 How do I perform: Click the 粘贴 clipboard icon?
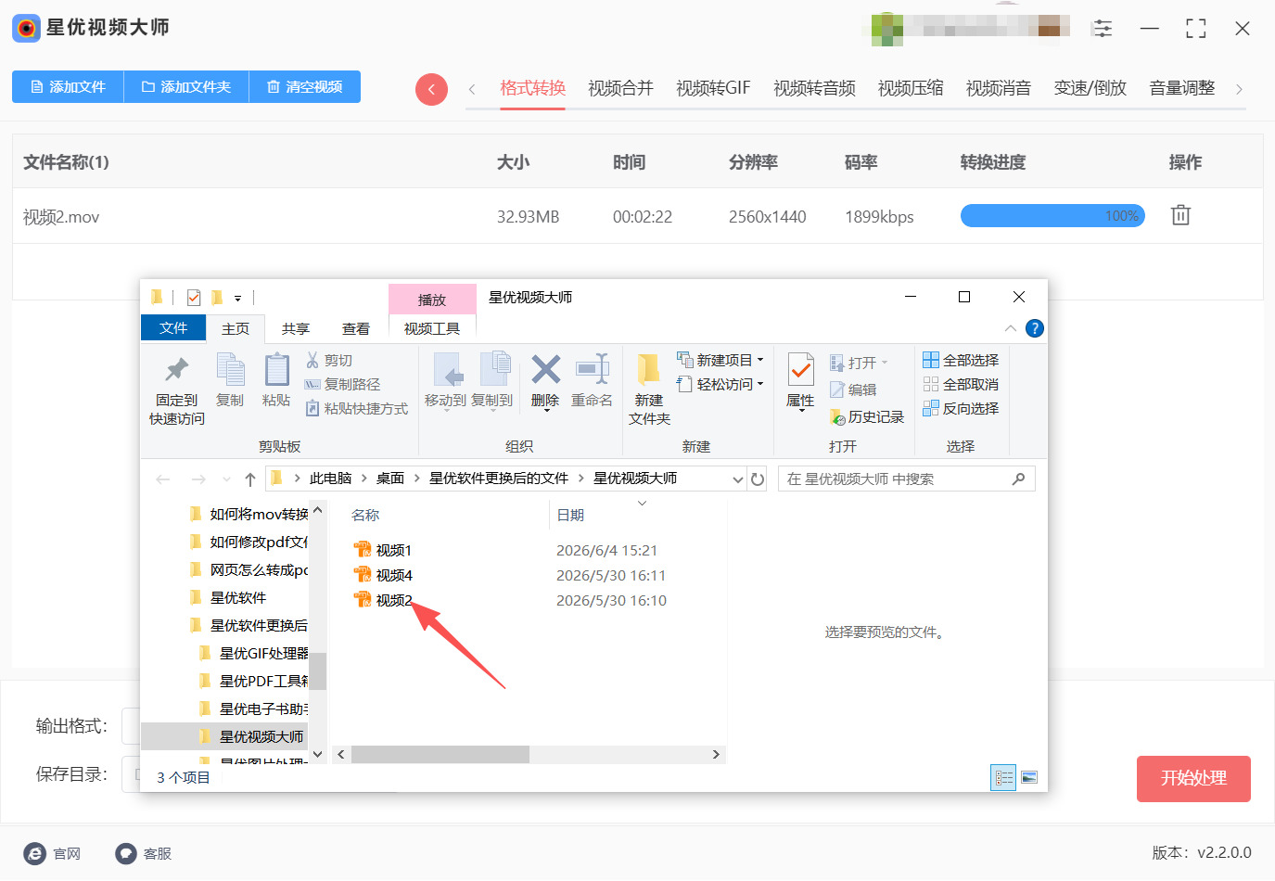tap(276, 369)
